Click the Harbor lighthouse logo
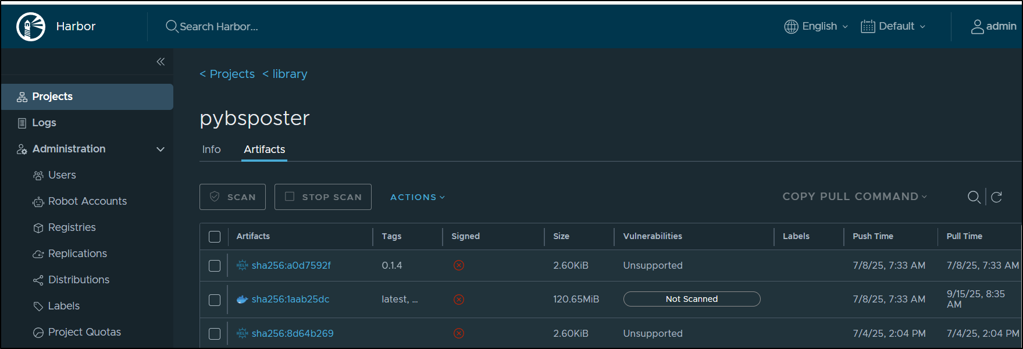Image resolution: width=1023 pixels, height=349 pixels. pyautogui.click(x=31, y=27)
